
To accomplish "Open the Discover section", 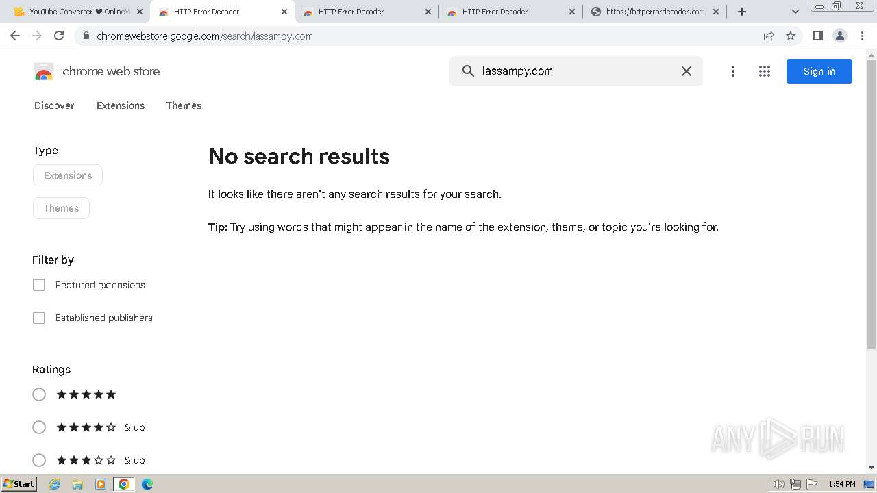I will [x=54, y=105].
